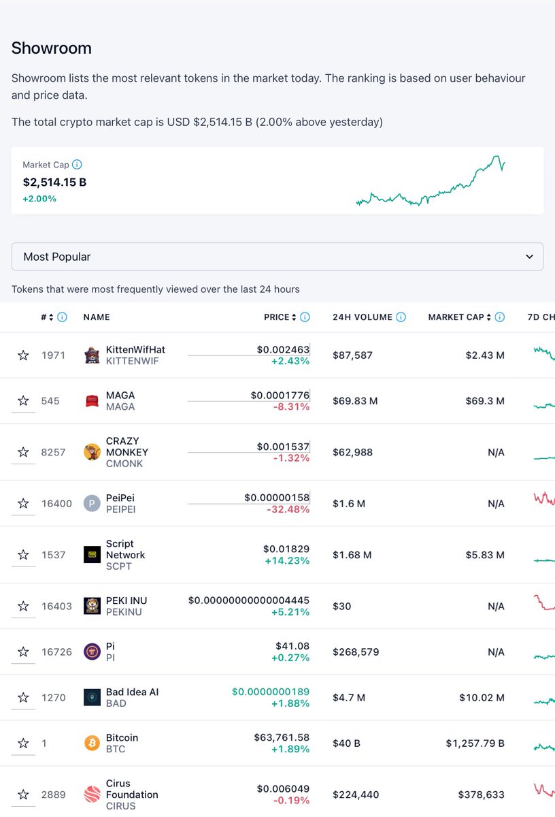Click KittenWifHat 7D sparkline chart
Image resolution: width=555 pixels, height=817 pixels.
pos(544,353)
